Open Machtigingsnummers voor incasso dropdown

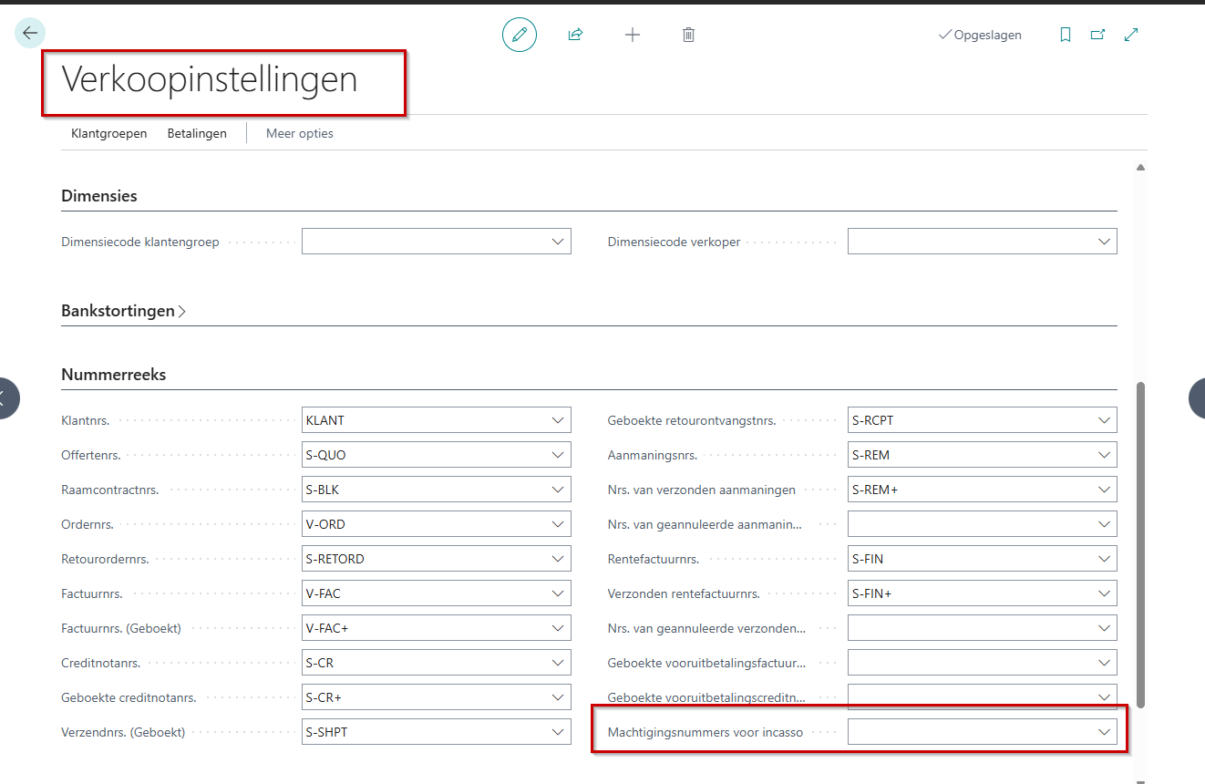(1104, 732)
